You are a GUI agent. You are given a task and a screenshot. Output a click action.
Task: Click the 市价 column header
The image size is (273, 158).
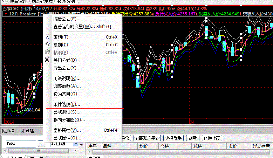[233, 146]
